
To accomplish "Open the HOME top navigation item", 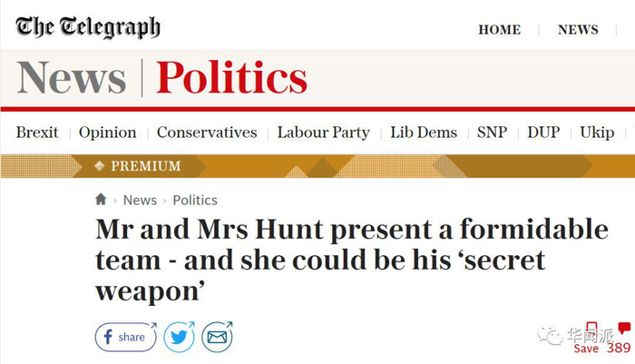I will pos(499,30).
